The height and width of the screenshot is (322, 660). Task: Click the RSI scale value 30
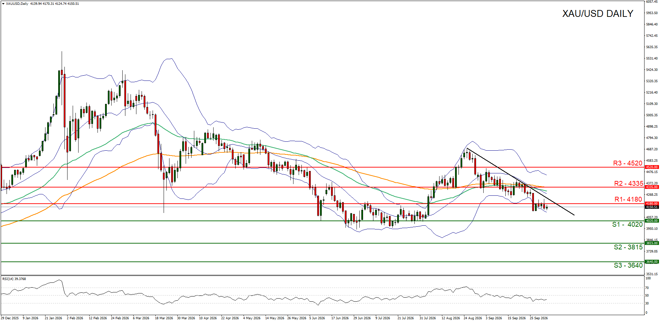coord(647,303)
